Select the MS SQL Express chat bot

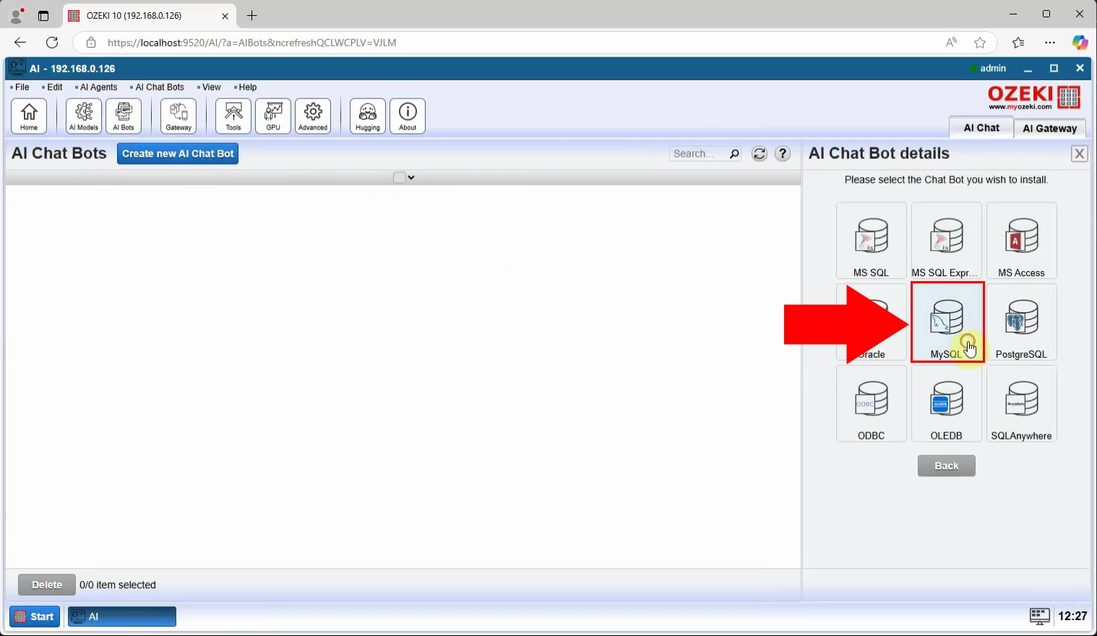click(x=947, y=241)
